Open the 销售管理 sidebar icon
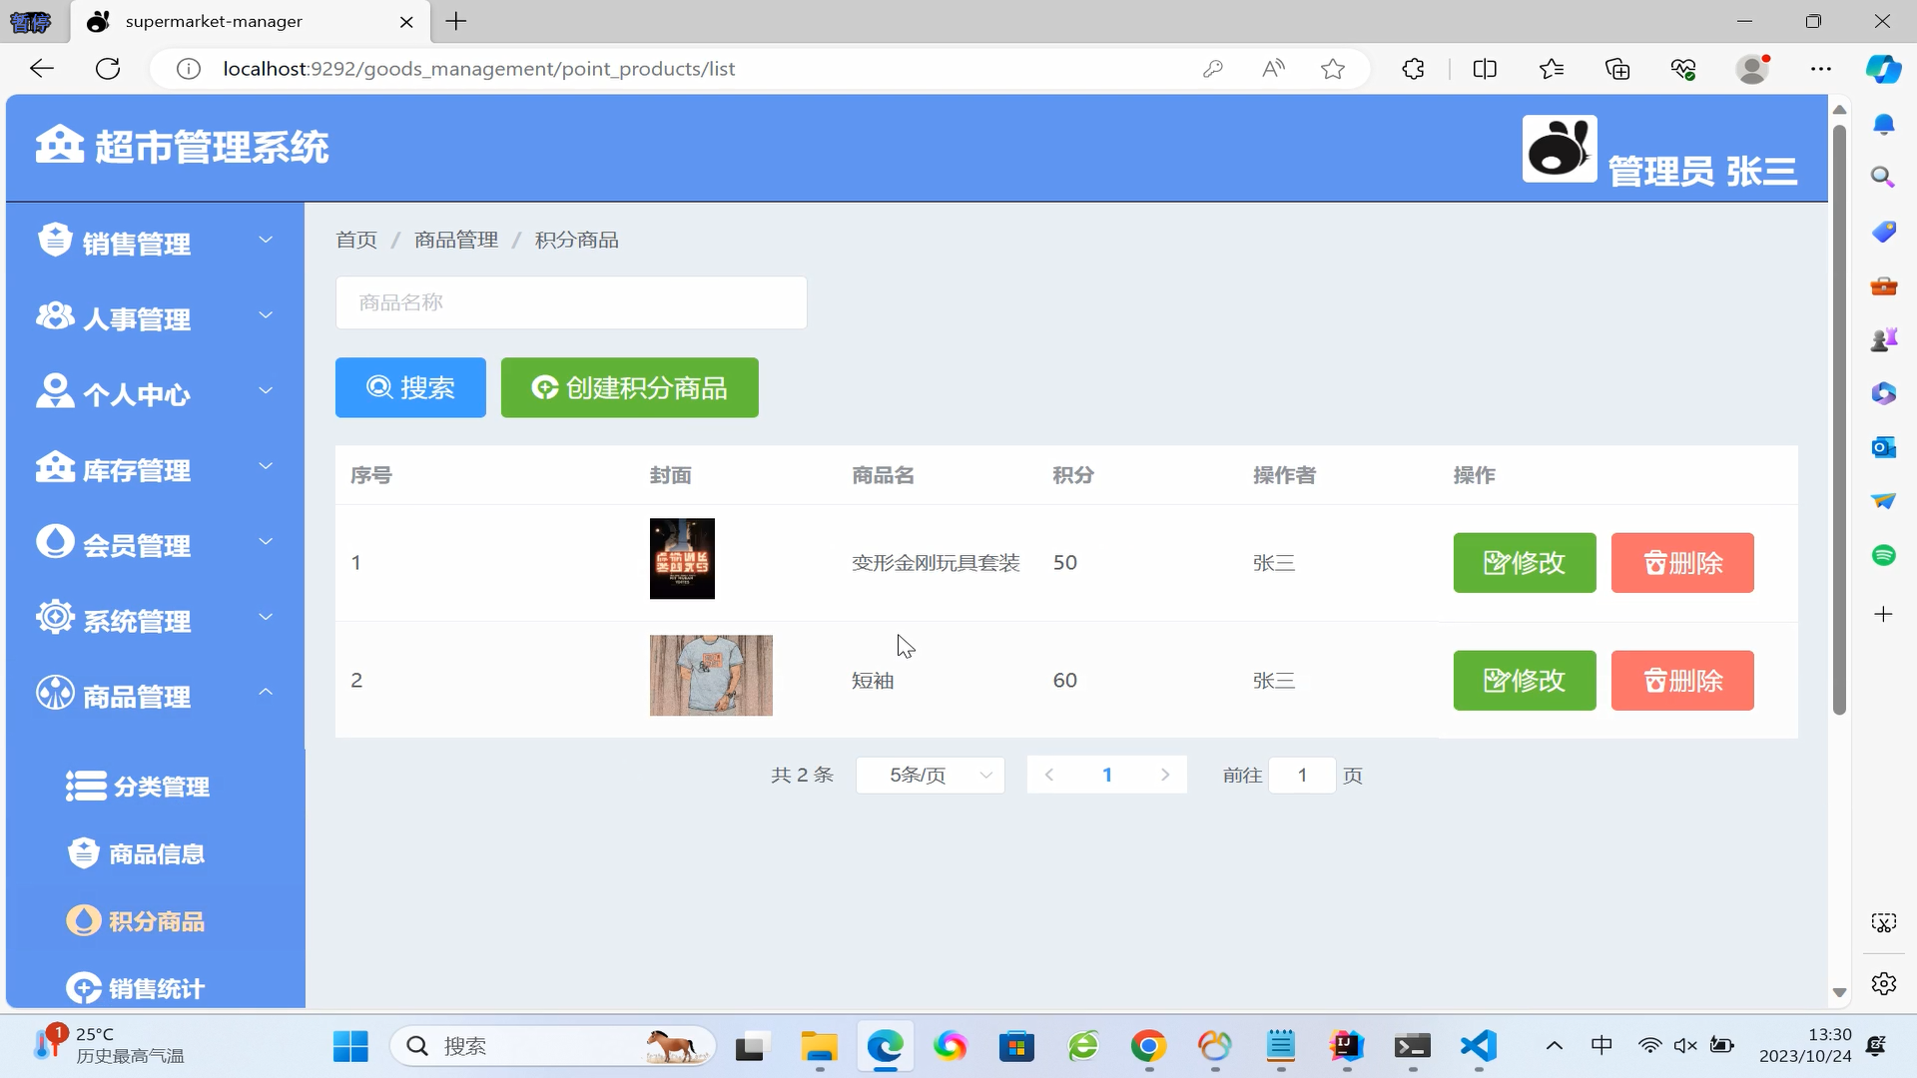 56,240
